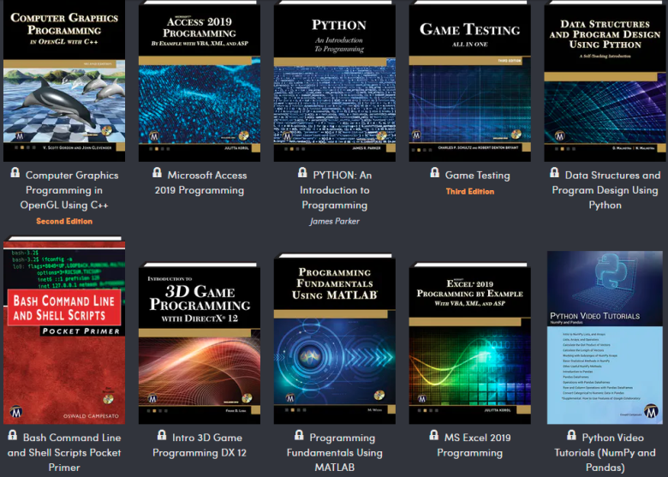Click lock icon beside Computer Graphics Programming title

15,172
